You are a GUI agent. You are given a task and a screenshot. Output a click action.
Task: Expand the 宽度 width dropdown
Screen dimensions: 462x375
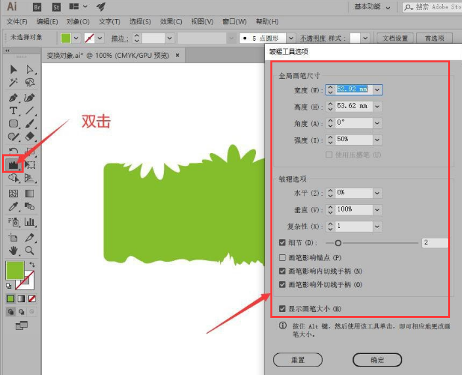[377, 89]
